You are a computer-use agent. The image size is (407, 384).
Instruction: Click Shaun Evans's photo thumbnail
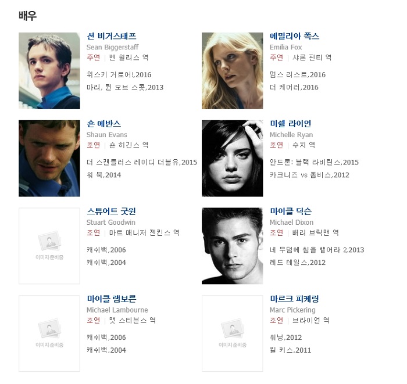(49, 158)
